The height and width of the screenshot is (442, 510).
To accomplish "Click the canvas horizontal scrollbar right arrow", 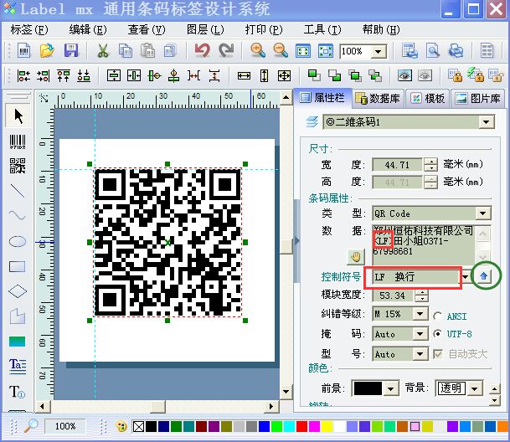I will 271,406.
